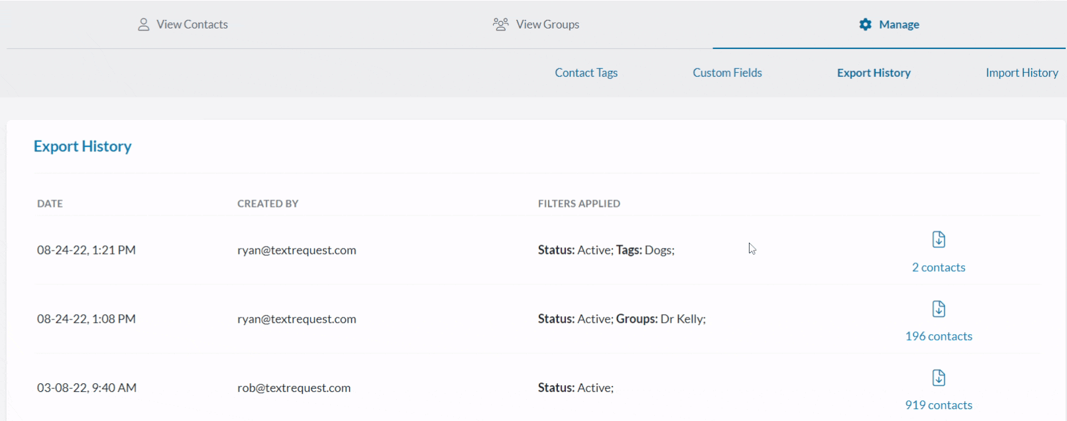This screenshot has width=1067, height=421.
Task: Click the gear icon next to Manage
Action: 865,25
